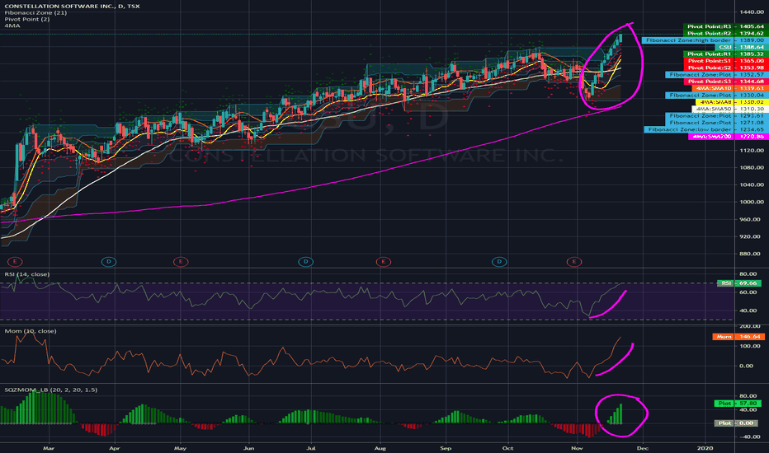Screen dimensions: 769x453
Task: Click the Dec label on the time axis
Action: tap(643, 447)
